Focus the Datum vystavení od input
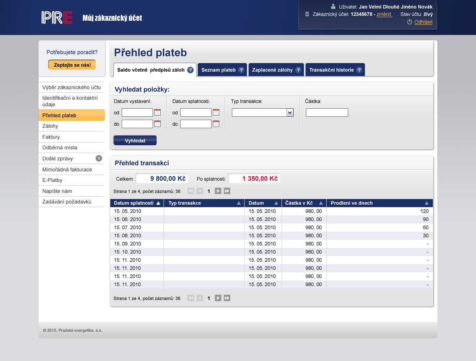The width and height of the screenshot is (476, 361). click(137, 112)
